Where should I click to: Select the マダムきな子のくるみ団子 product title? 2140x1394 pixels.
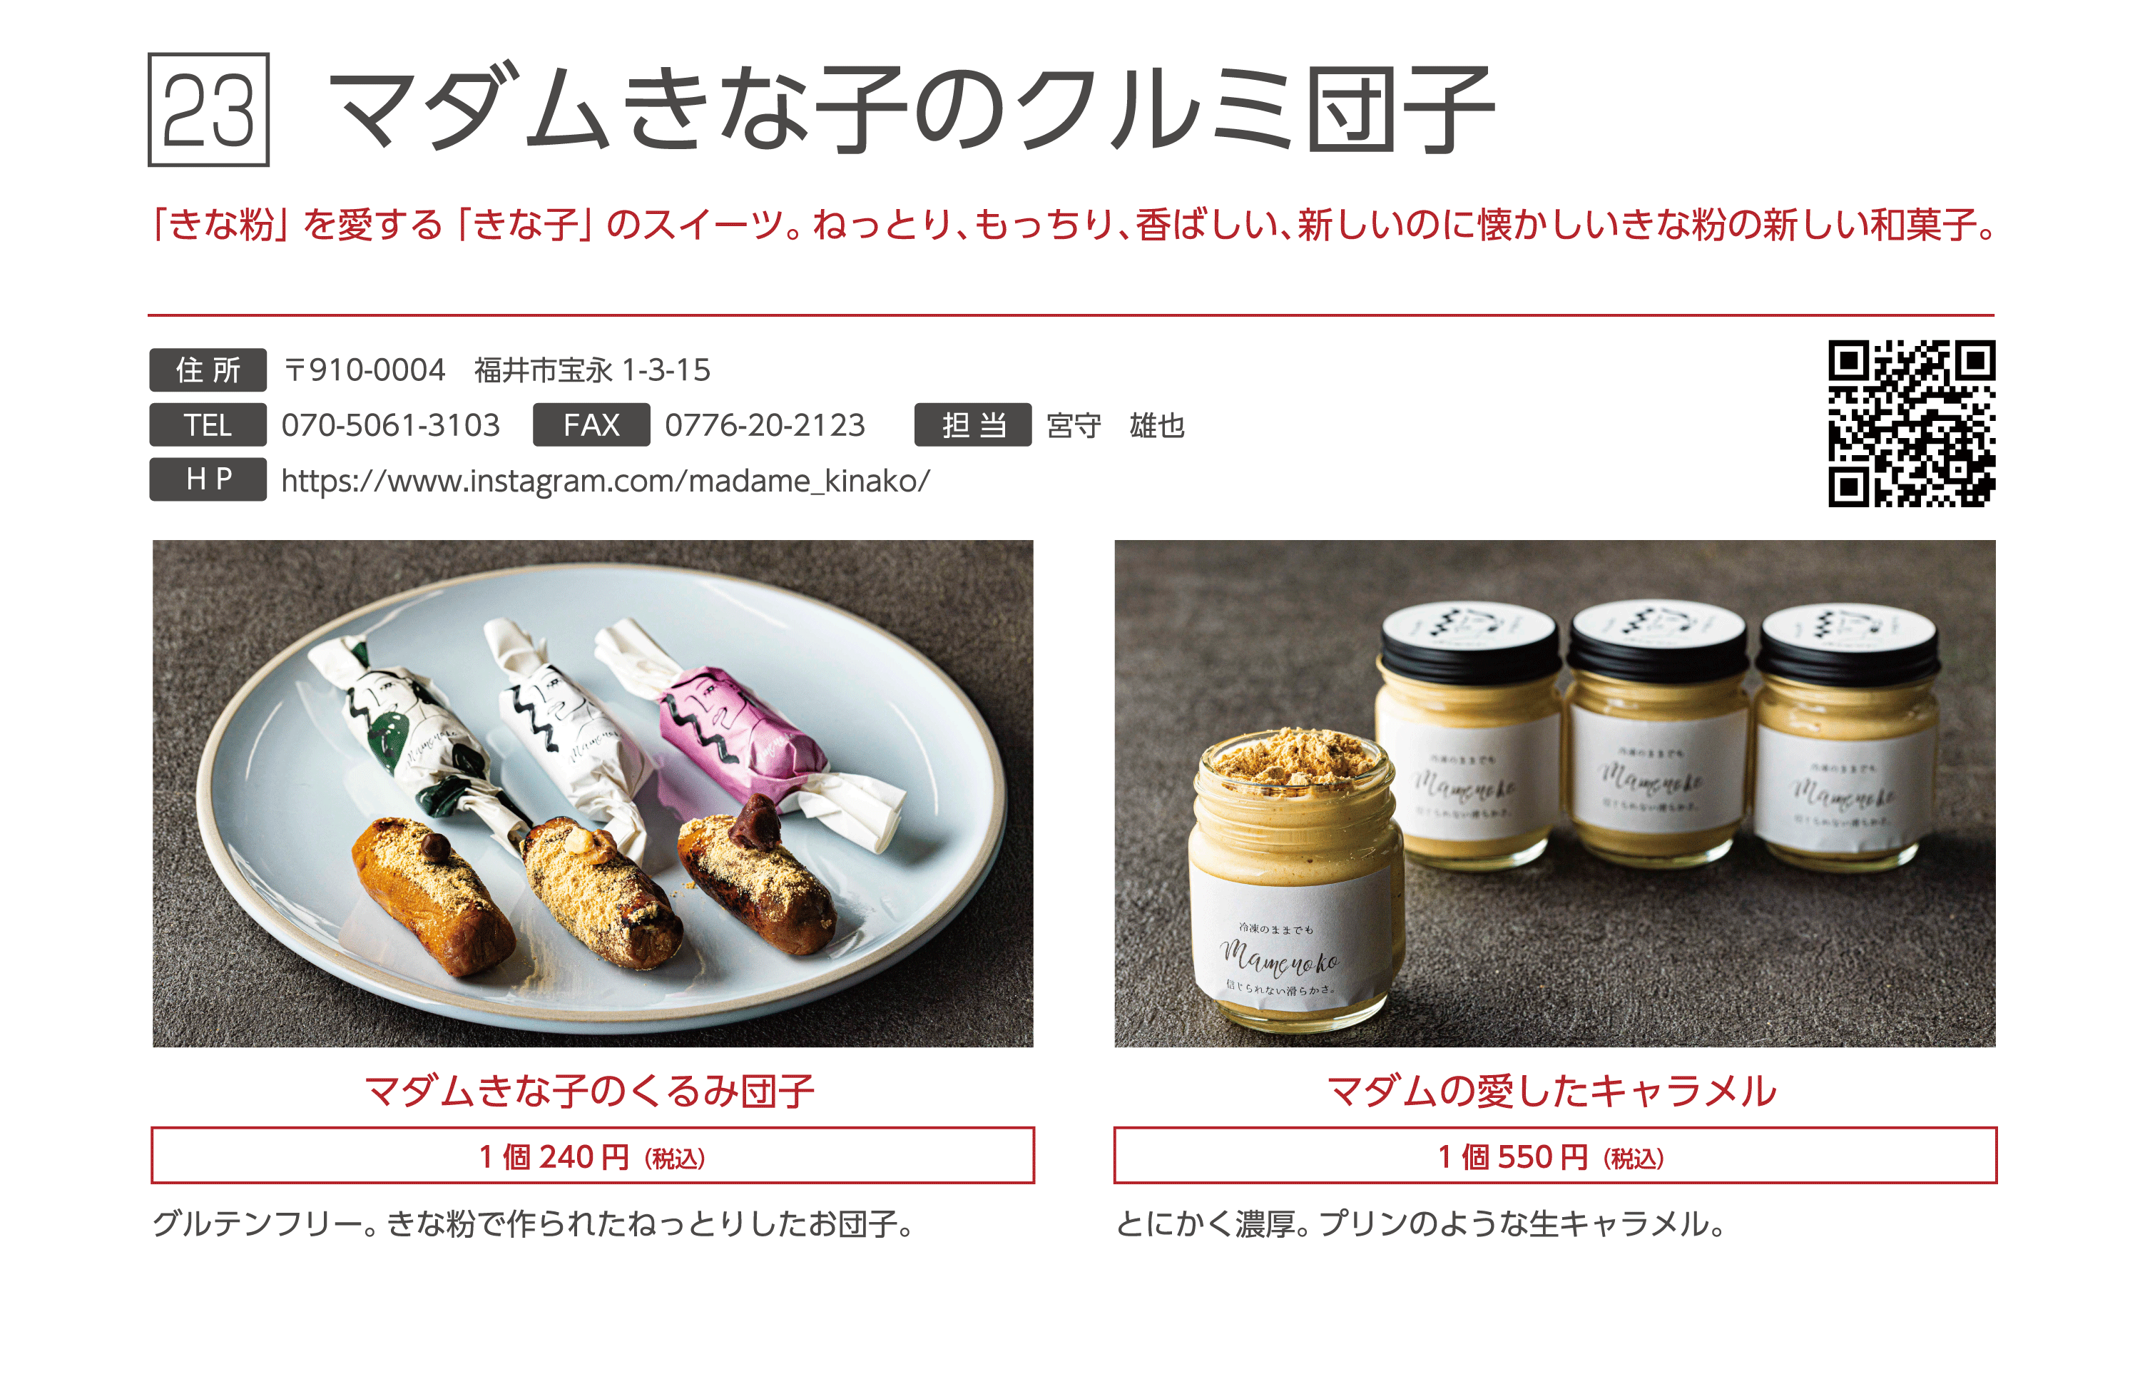pos(590,1091)
